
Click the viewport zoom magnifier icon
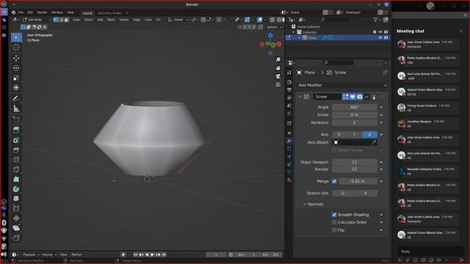[x=278, y=59]
